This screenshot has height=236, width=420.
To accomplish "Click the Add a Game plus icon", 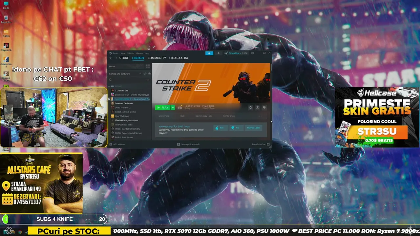I will pos(111,144).
